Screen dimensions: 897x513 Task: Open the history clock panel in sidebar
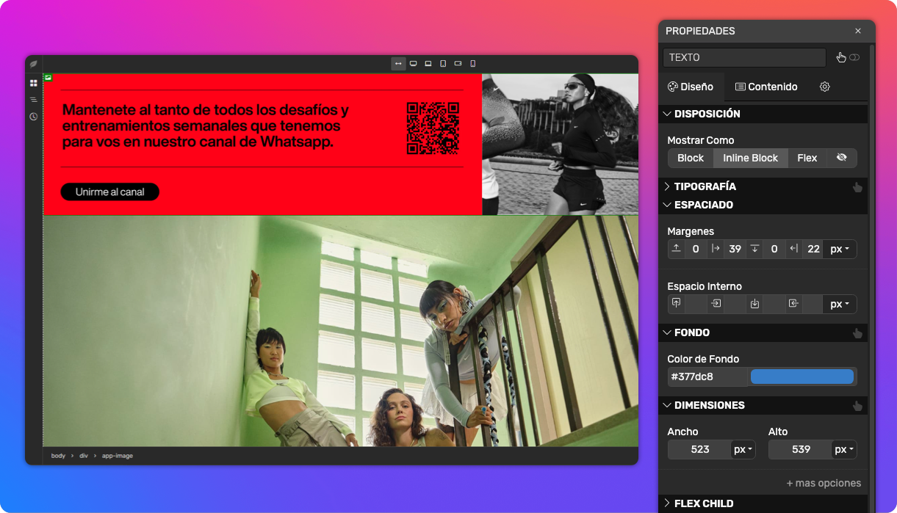34,117
